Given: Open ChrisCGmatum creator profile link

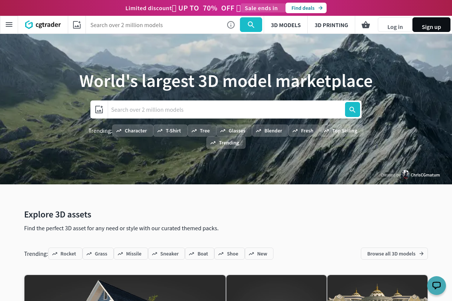Looking at the screenshot, I should click(425, 175).
